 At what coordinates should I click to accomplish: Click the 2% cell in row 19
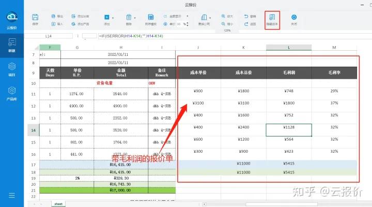click(78, 178)
